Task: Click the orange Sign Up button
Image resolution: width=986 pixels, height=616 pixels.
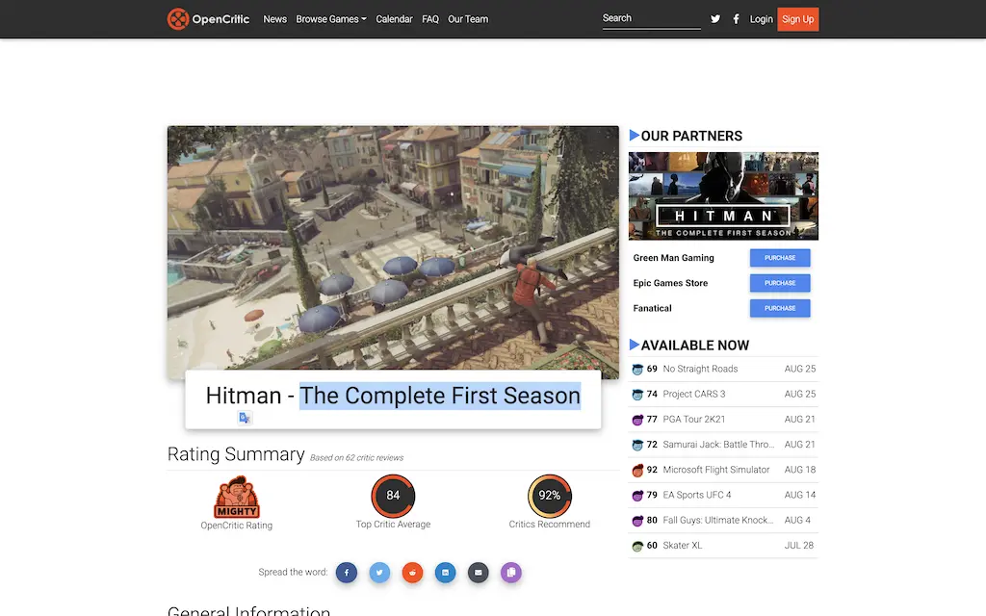Action: (798, 19)
